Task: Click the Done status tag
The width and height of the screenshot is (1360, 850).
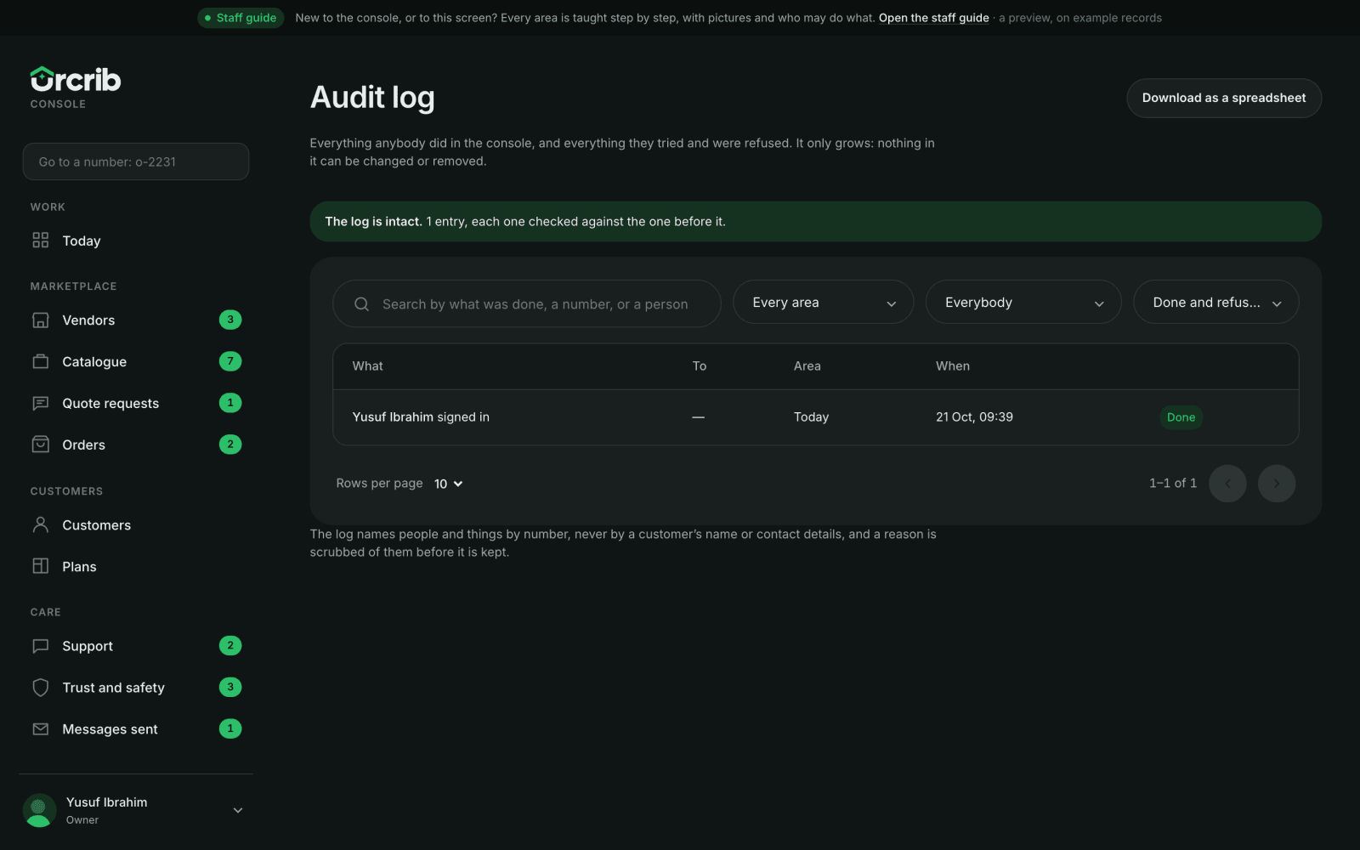Action: (1181, 417)
